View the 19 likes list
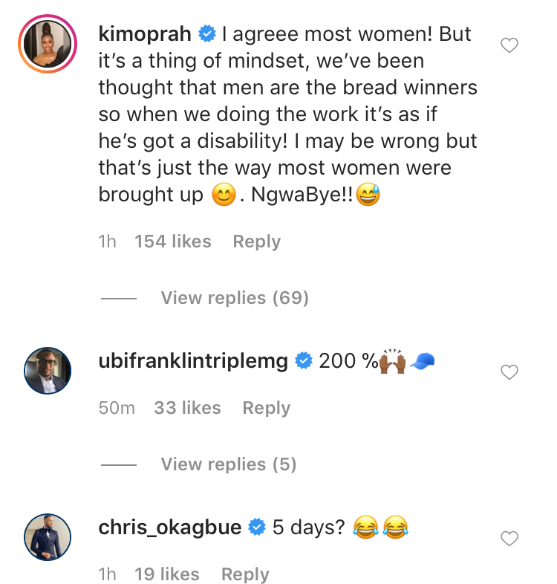The height and width of the screenshot is (584, 557). coord(167,574)
